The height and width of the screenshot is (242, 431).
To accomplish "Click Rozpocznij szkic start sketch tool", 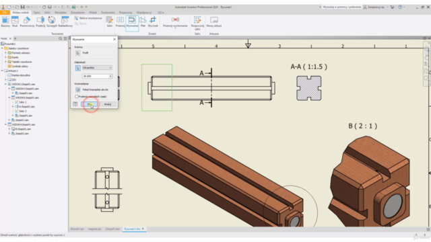I will pyautogui.click(x=197, y=23).
